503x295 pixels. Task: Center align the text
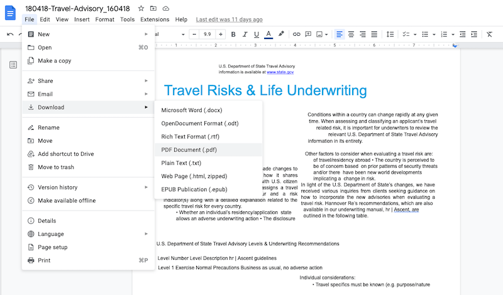[x=351, y=35]
